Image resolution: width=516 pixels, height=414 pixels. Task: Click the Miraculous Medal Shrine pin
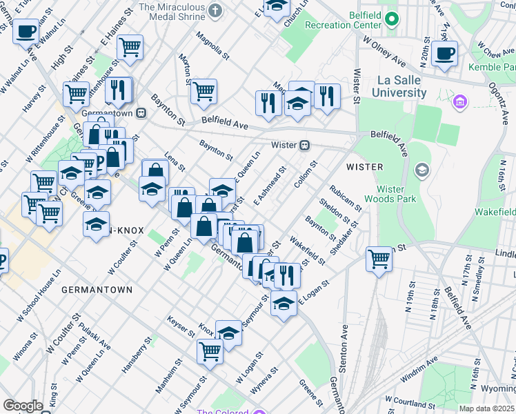click(x=215, y=10)
